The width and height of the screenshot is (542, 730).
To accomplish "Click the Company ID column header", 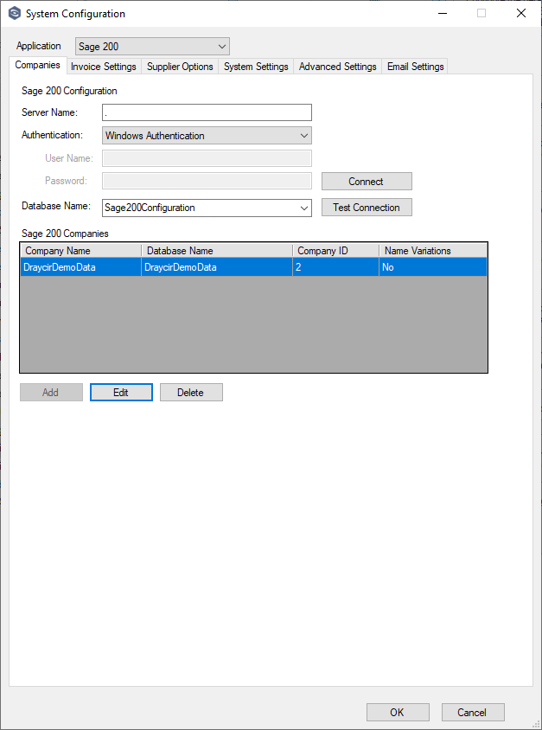I will pos(336,251).
